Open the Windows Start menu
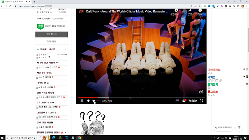The height and width of the screenshot is (140, 249). 2,138
